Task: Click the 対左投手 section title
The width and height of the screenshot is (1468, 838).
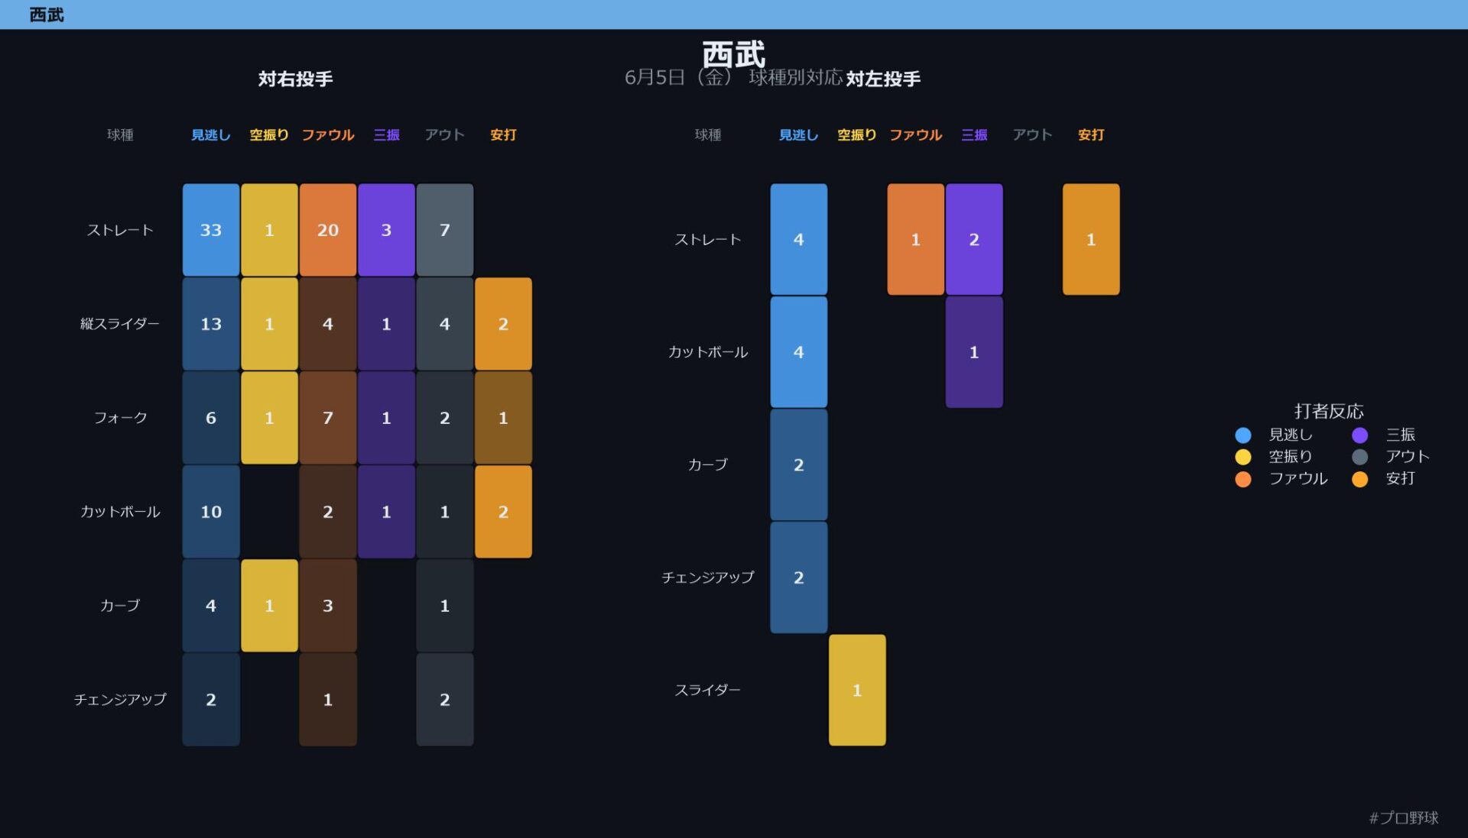Action: (883, 79)
